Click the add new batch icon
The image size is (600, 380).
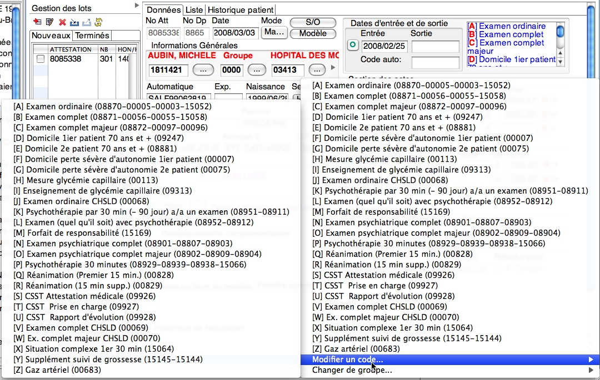(37, 22)
